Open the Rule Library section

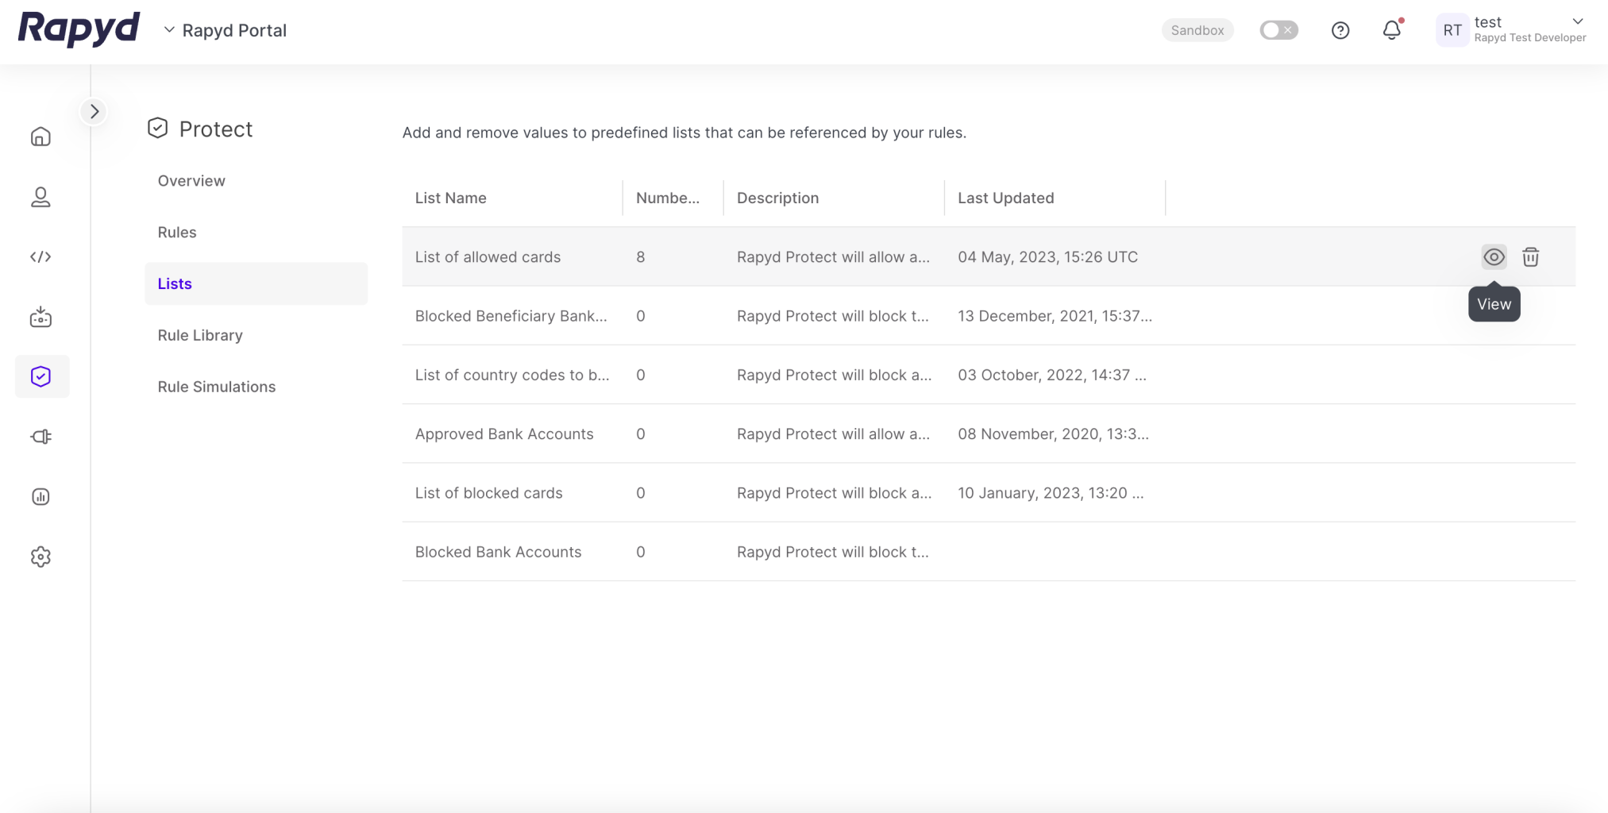click(x=200, y=335)
